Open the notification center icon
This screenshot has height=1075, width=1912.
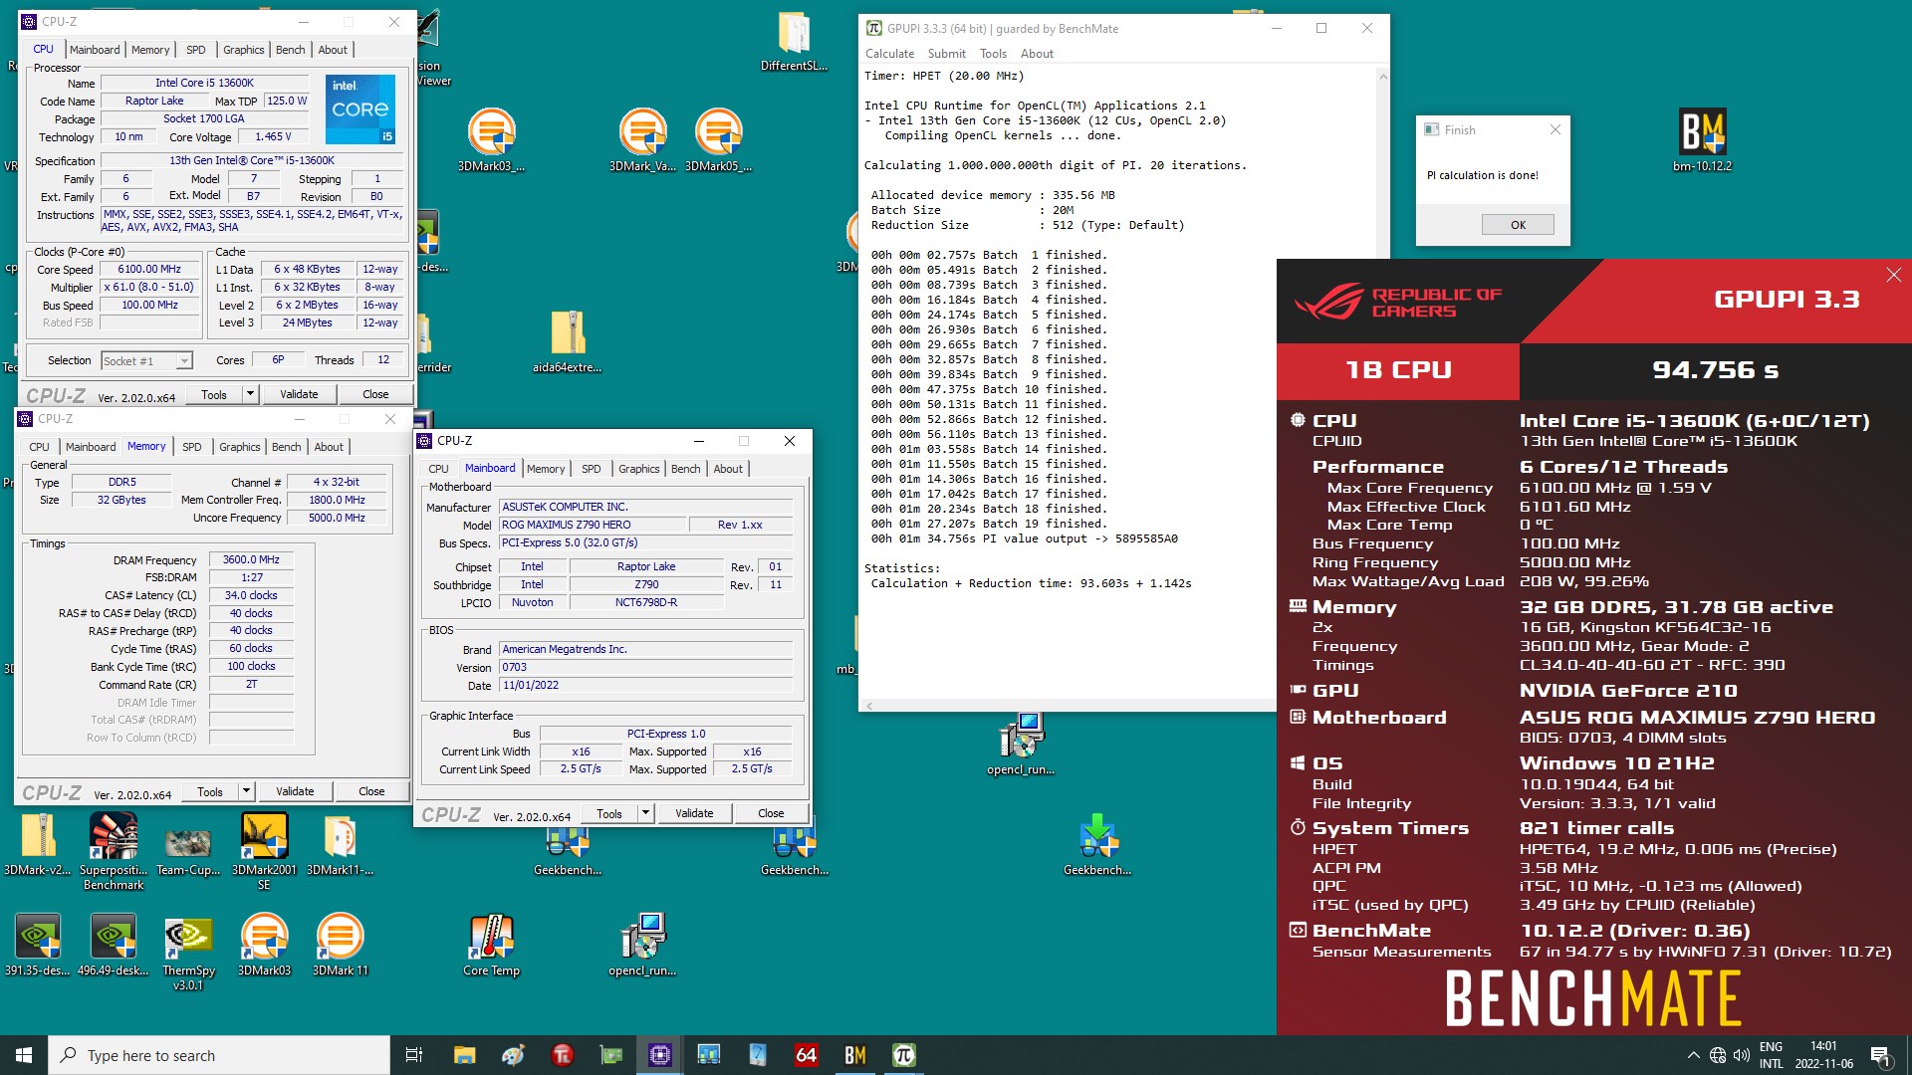click(1880, 1055)
